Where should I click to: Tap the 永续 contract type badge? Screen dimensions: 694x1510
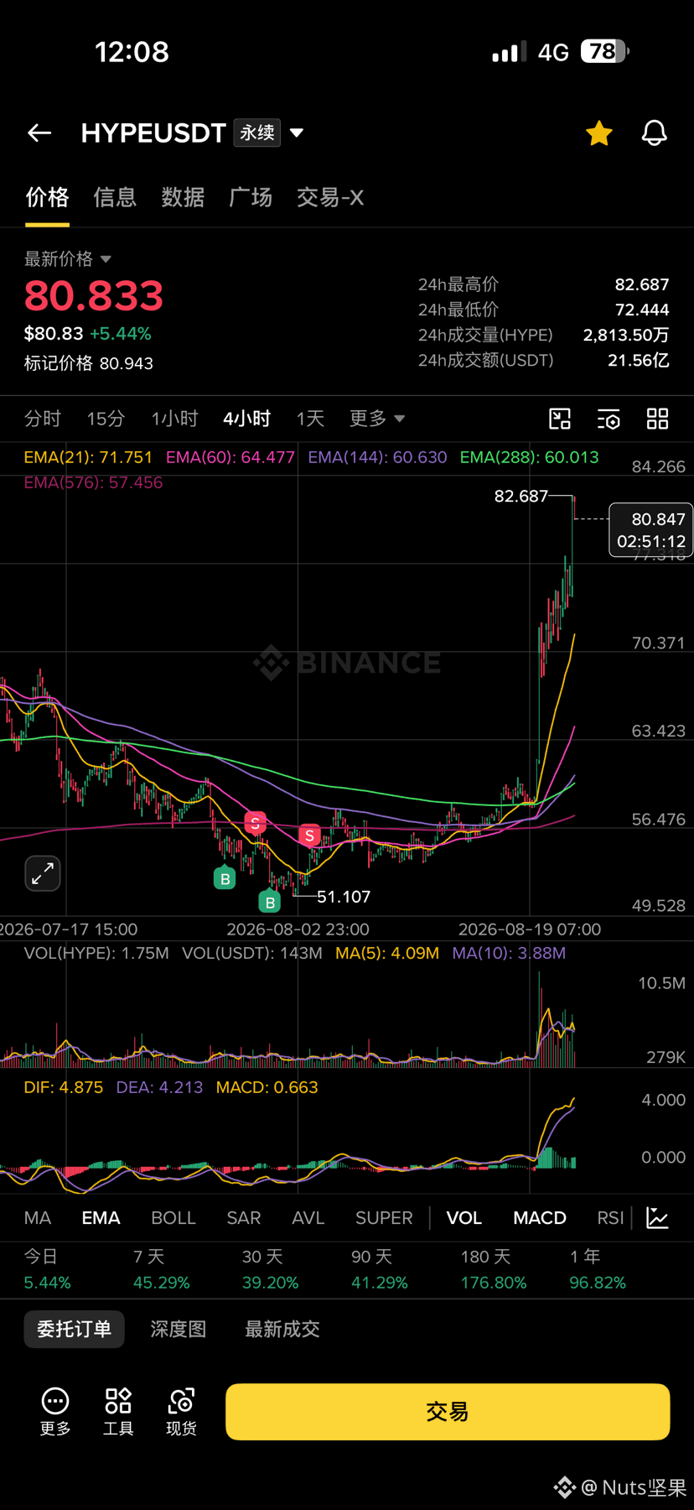pos(257,133)
